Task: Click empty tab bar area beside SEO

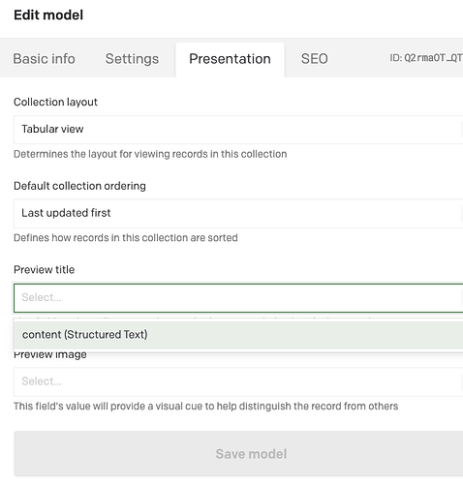Action: pos(358,59)
